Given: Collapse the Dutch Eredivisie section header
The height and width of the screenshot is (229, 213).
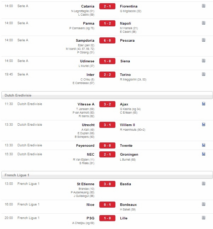Looking at the screenshot, I should [107, 95].
